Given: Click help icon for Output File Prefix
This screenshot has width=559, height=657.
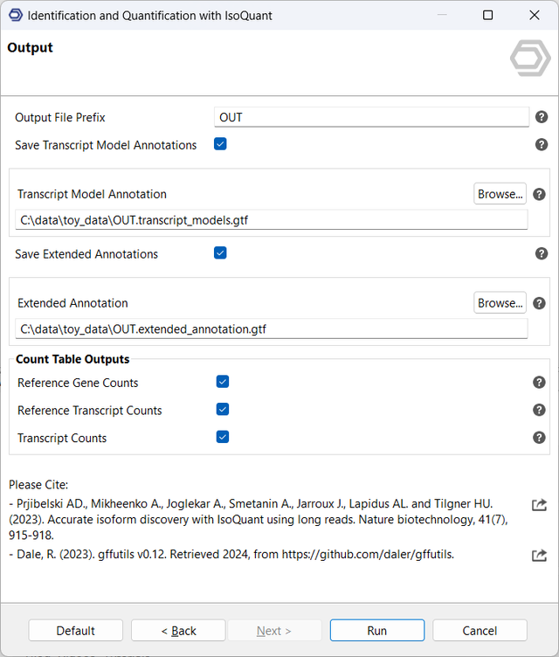Looking at the screenshot, I should coord(542,117).
